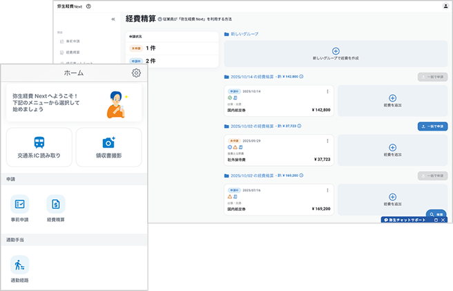Click the help icon beside 弥生経費 Next

pos(88,6)
